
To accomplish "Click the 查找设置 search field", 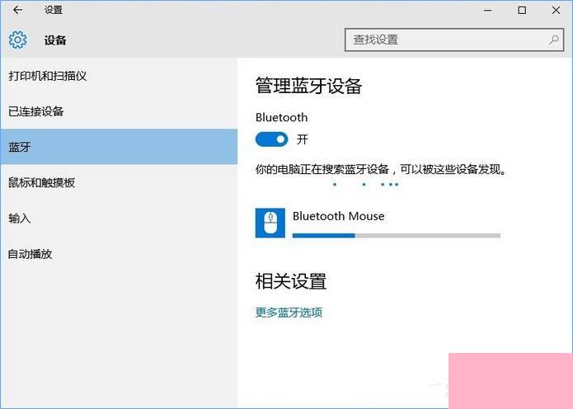I will 454,40.
